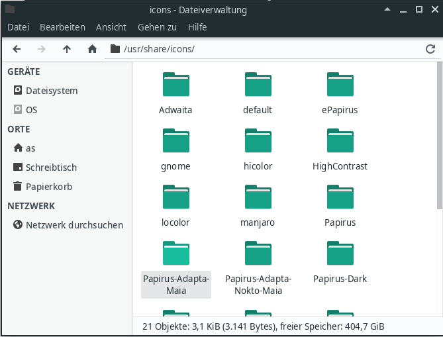Click the Papirus-Dark folder name
The image size is (443, 337).
340,279
